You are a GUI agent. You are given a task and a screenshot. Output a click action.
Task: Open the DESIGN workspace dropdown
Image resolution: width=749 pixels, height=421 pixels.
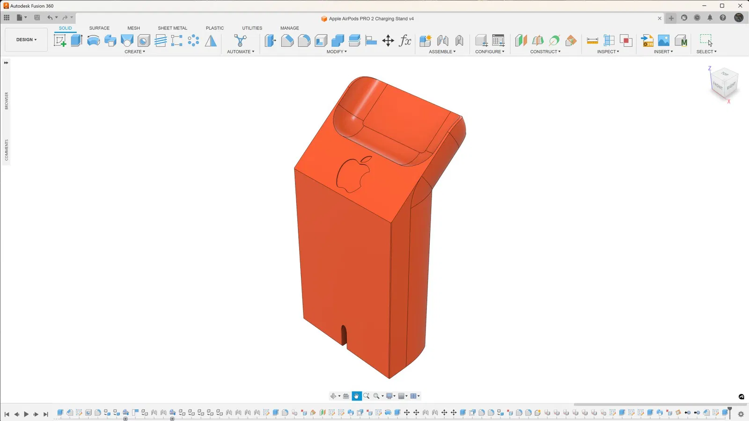tap(26, 40)
